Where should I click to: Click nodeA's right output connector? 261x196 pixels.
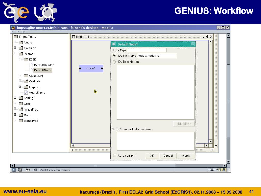pos(102,68)
